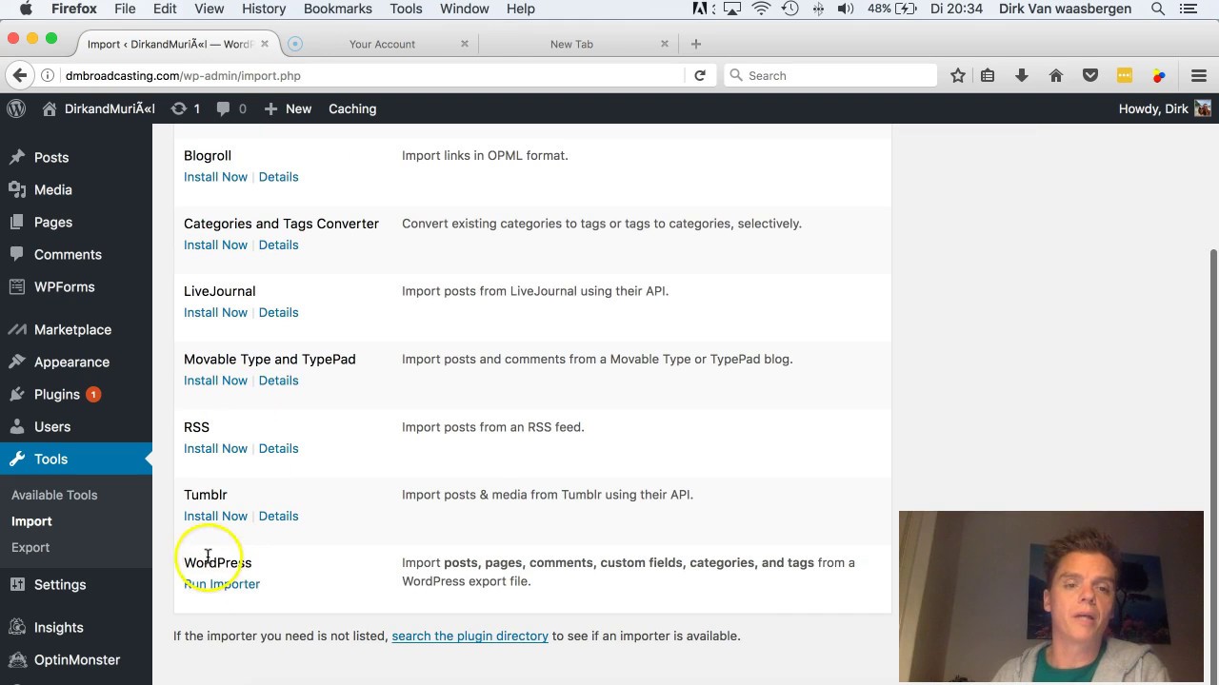Open the downloads arrow icon
This screenshot has width=1219, height=685.
point(1022,75)
